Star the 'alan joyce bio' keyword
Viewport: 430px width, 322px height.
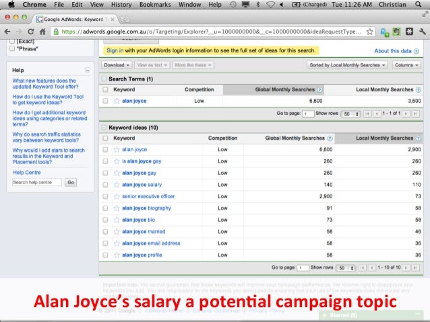(x=117, y=220)
